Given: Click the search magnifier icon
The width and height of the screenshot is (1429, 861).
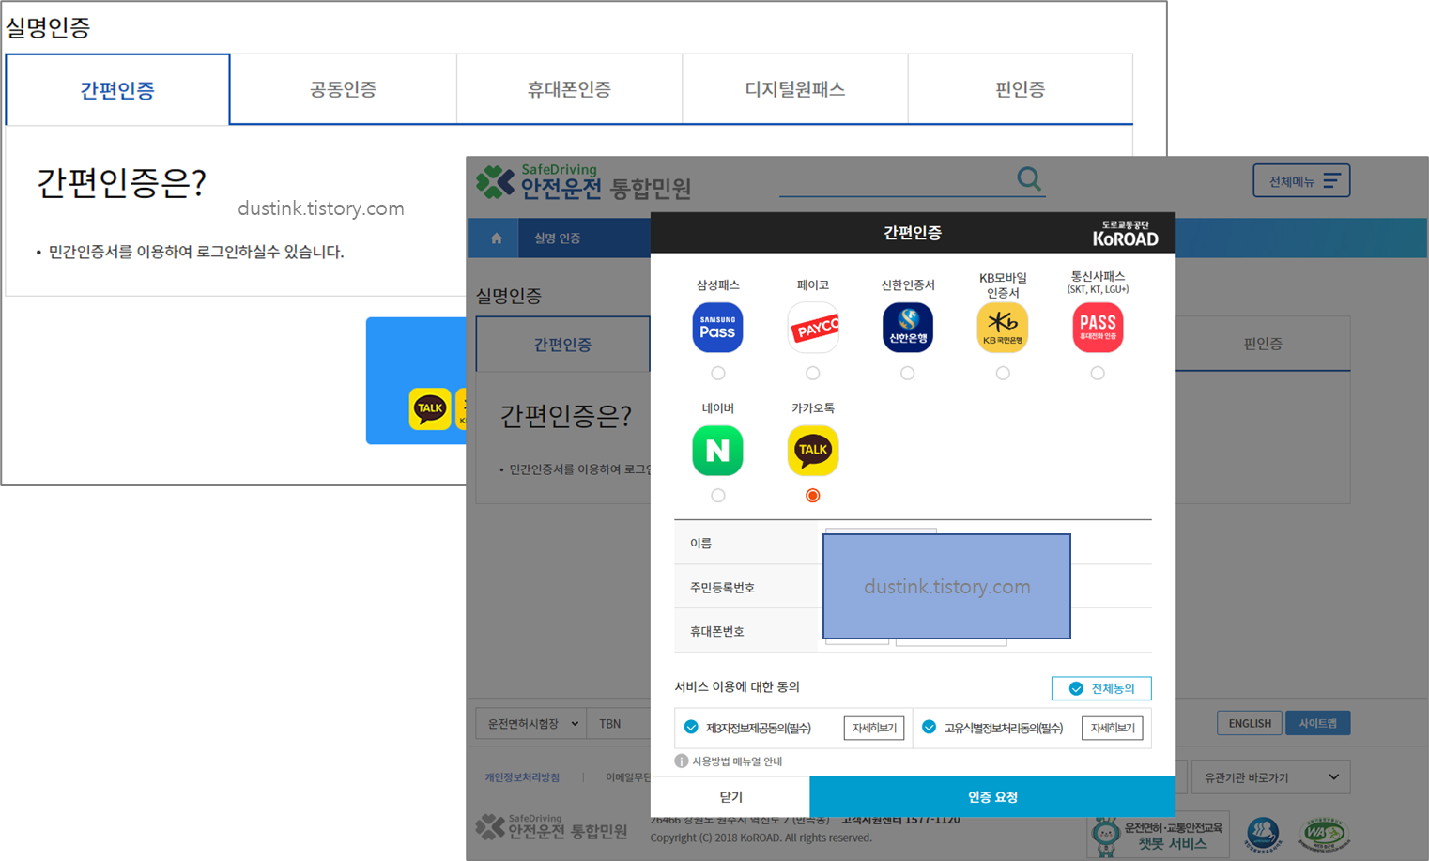Looking at the screenshot, I should [x=1029, y=178].
